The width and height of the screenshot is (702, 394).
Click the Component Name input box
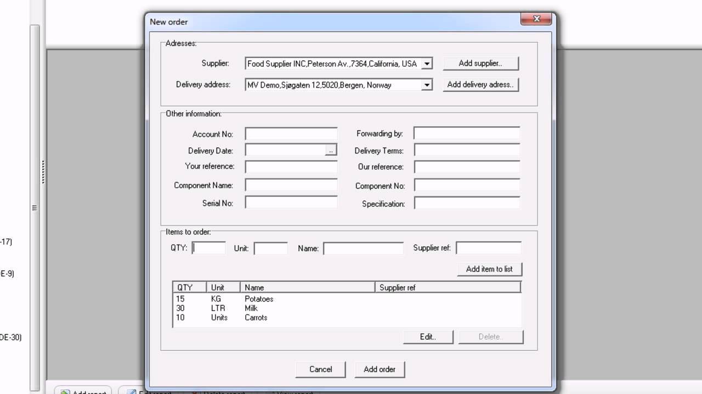point(291,186)
